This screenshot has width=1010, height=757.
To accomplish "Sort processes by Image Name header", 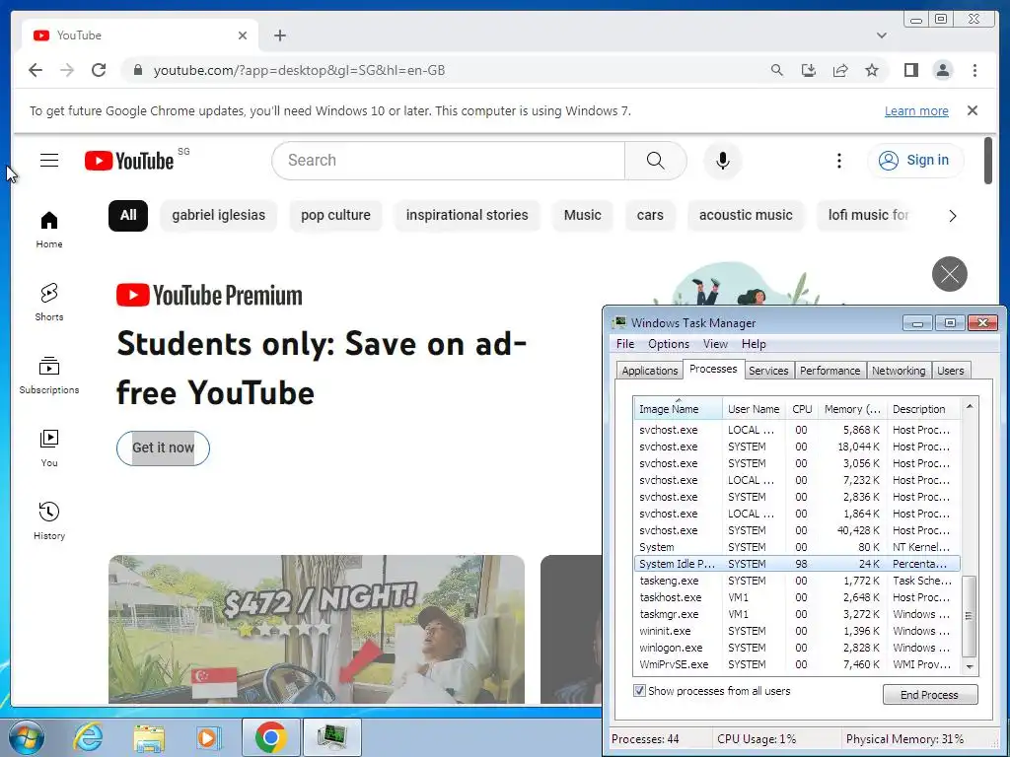I will click(x=678, y=409).
